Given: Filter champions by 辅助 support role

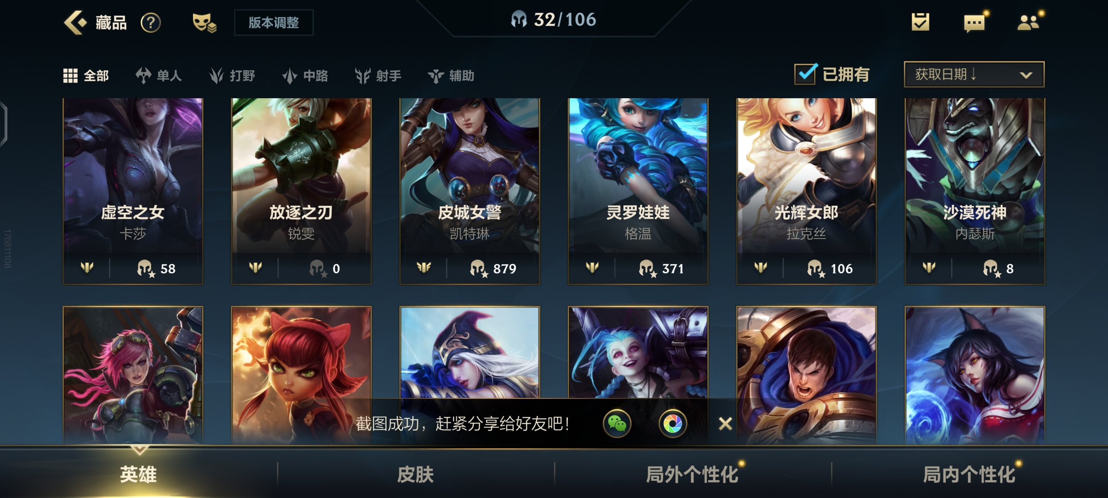Looking at the screenshot, I should click(451, 76).
